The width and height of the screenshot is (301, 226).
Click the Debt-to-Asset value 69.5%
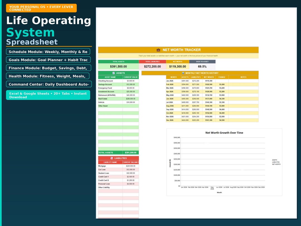[x=202, y=66]
